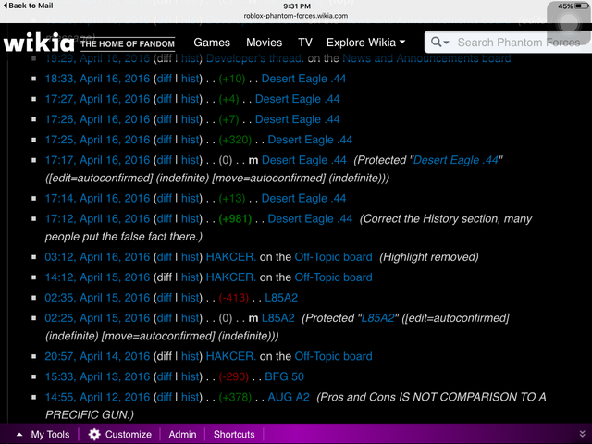Click the (-290) byte change text
This screenshot has height=444, width=592.
pyautogui.click(x=234, y=376)
